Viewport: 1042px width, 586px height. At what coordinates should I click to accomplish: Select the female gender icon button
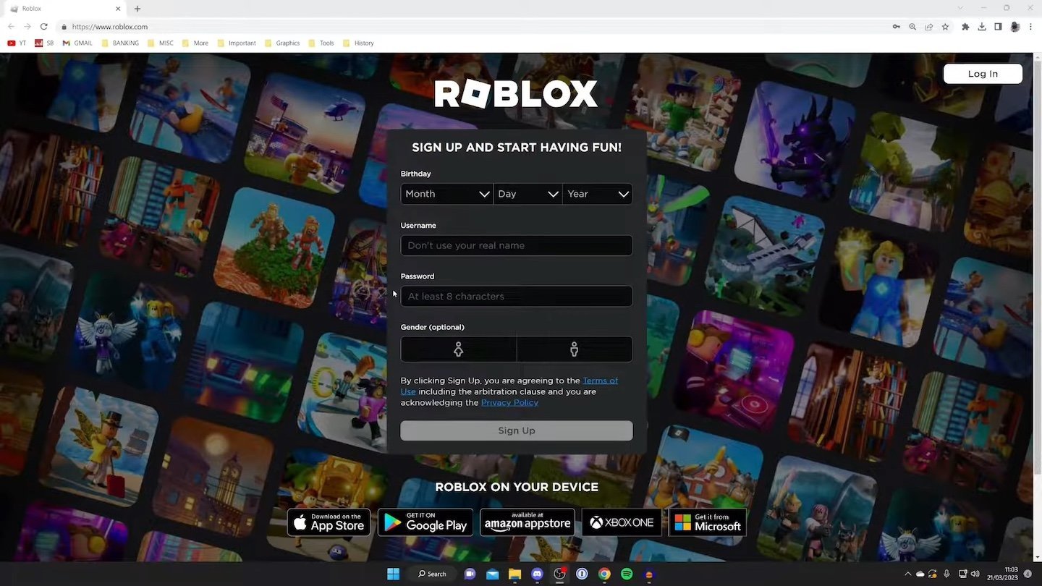pos(458,349)
